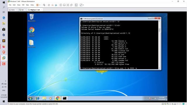Screen dimensions: 187x105
Task: Pause the virtual machine using the pause icon
Action: click(37, 5)
